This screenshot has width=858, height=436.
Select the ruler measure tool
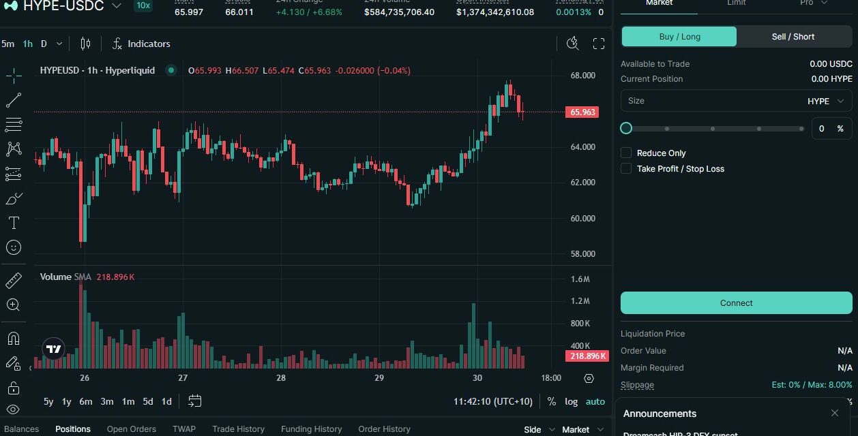(x=14, y=280)
